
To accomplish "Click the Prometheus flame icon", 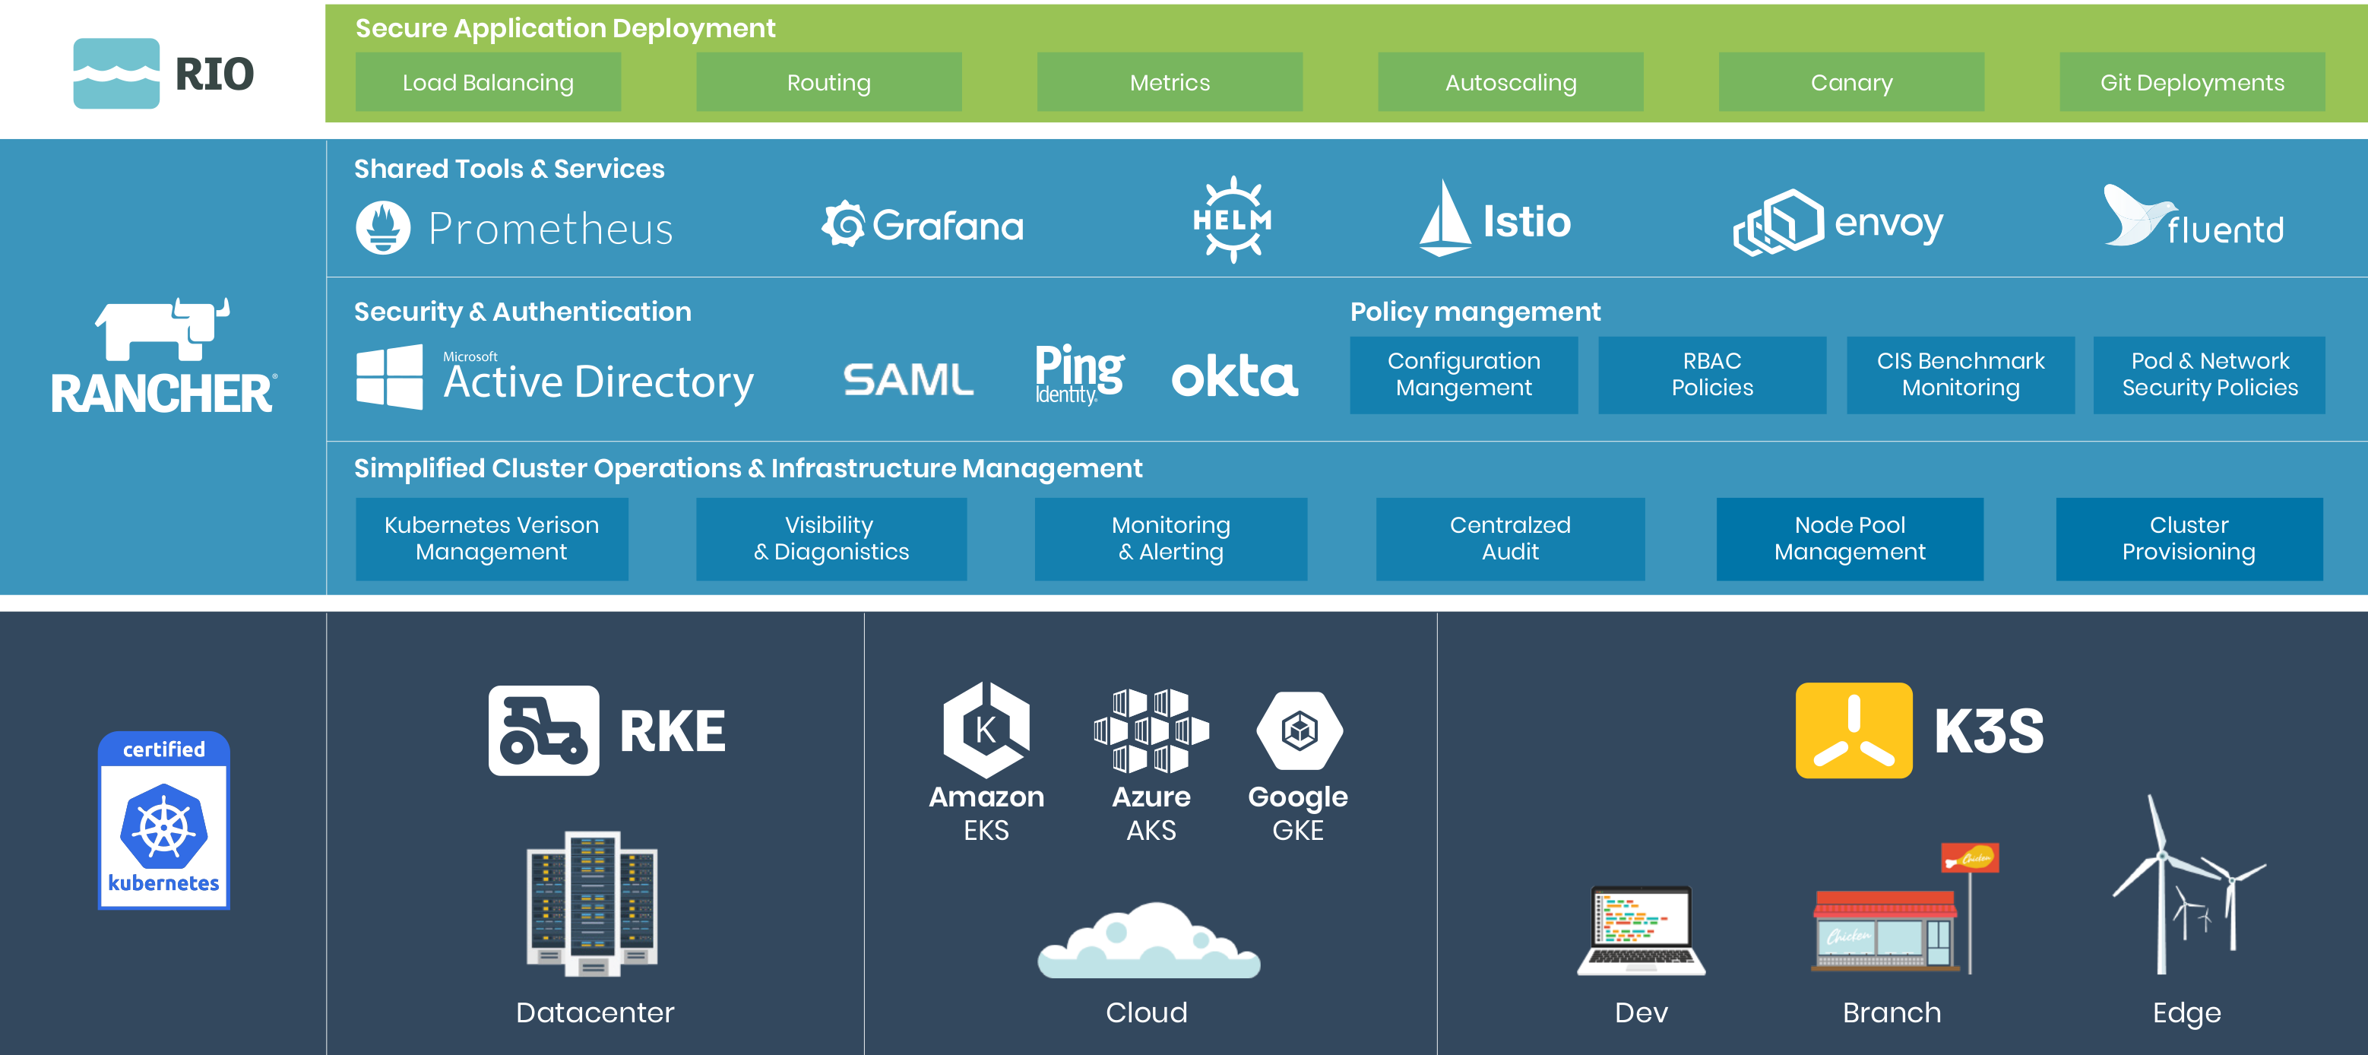I will tap(382, 227).
